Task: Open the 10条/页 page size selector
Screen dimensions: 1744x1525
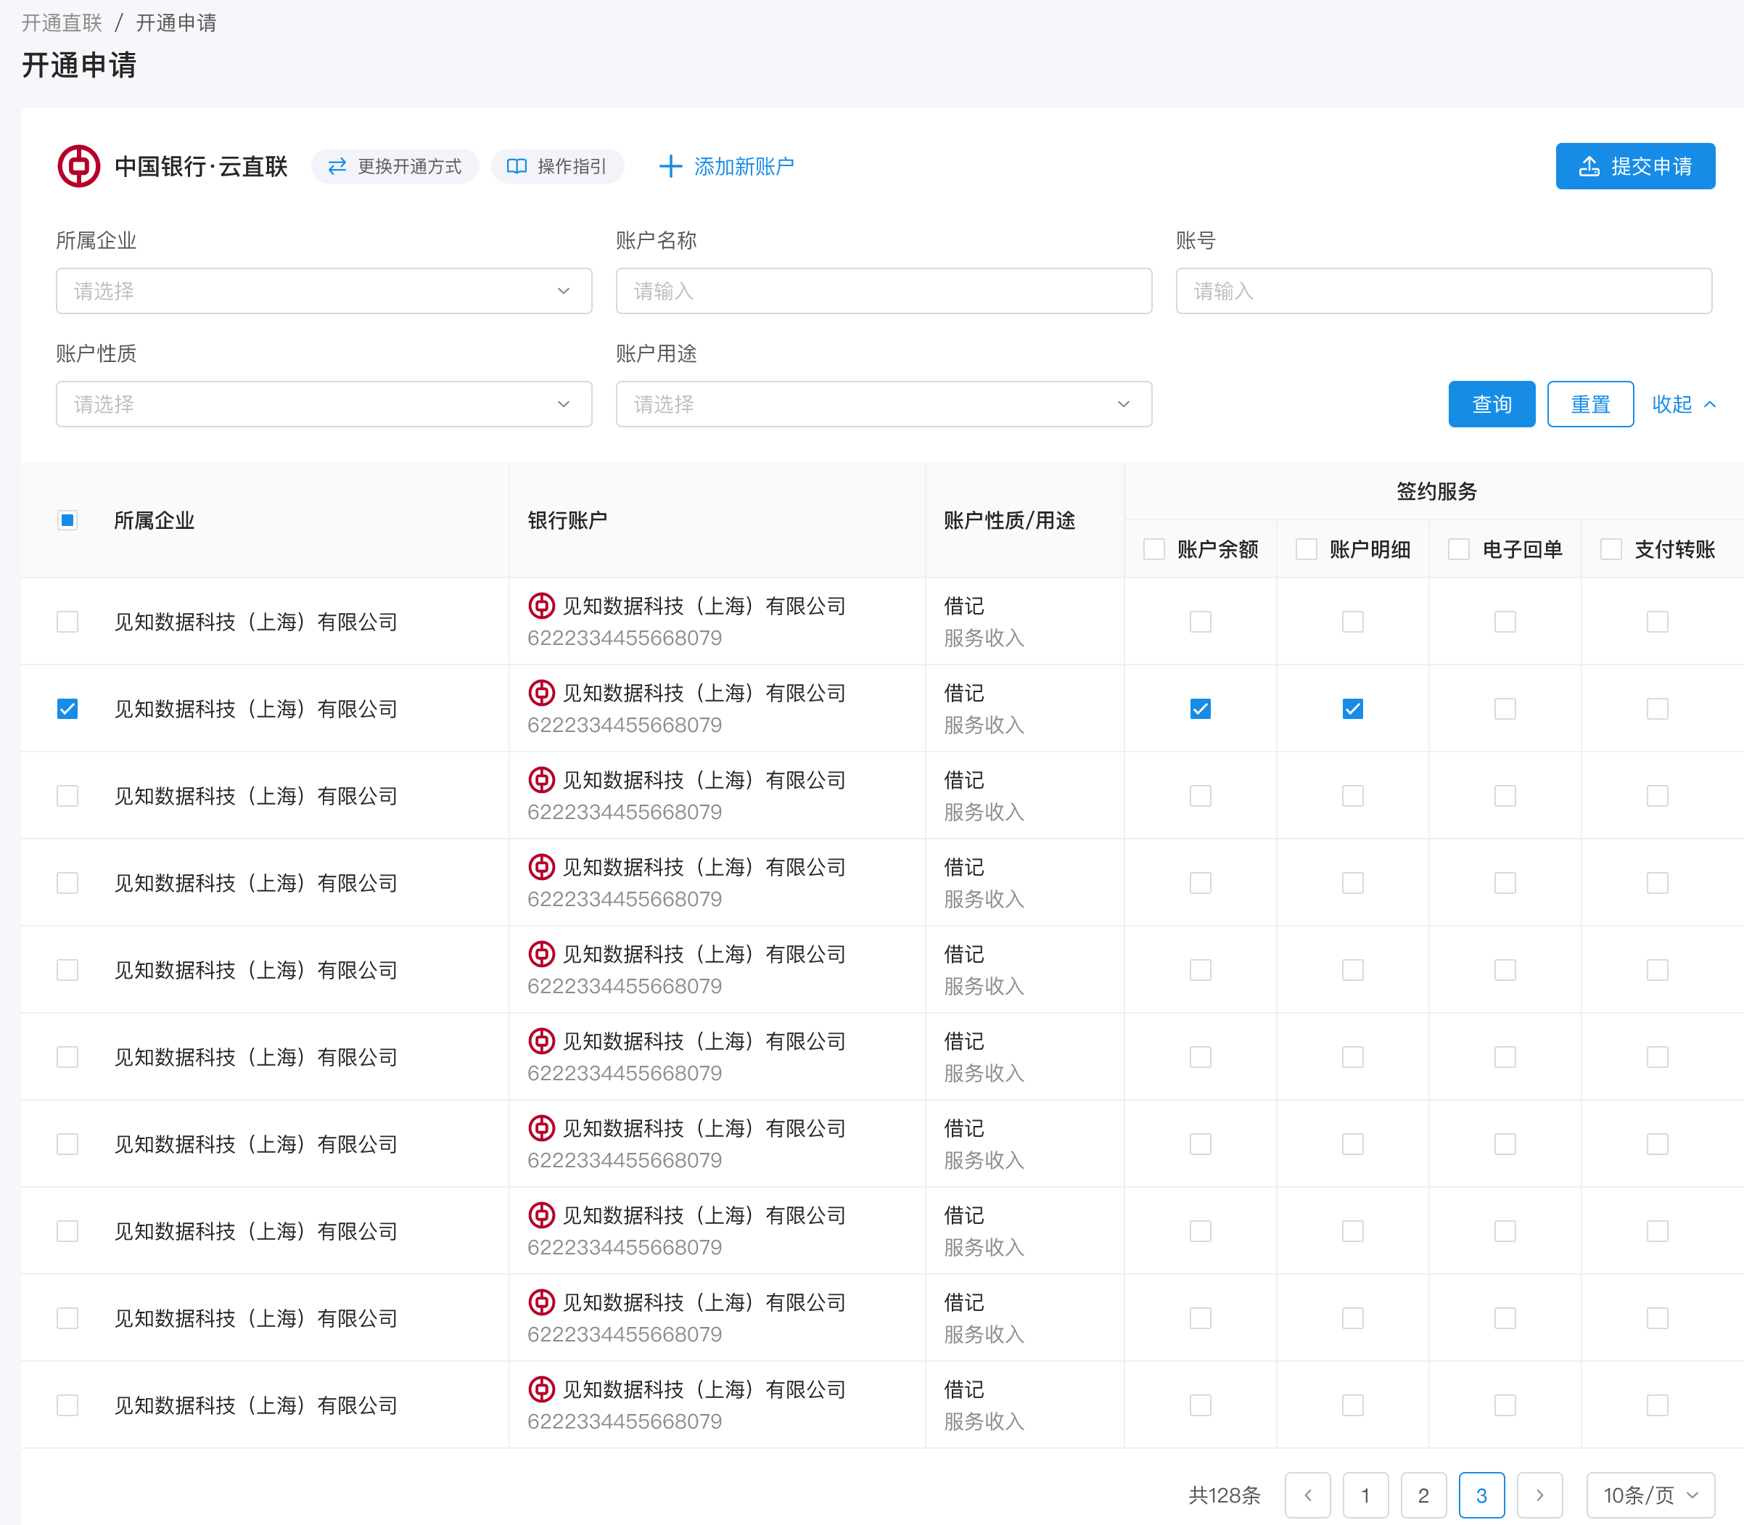Action: tap(1650, 1495)
